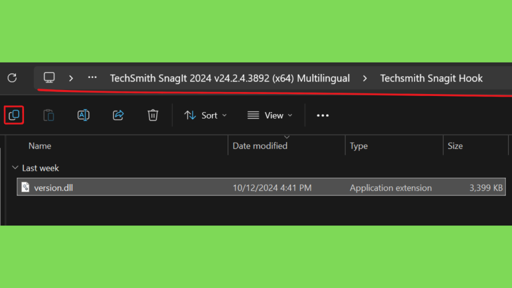Rename the selected file
The height and width of the screenshot is (288, 512).
[x=83, y=115]
